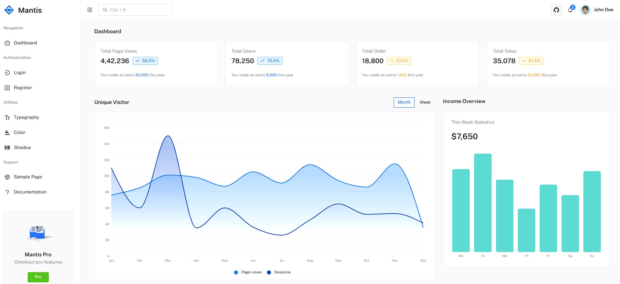The image size is (620, 284).
Task: Open the John Doe profile menu
Action: click(x=597, y=10)
